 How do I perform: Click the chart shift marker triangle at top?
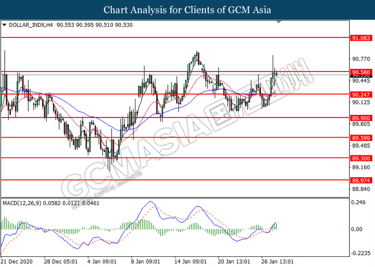[279, 22]
